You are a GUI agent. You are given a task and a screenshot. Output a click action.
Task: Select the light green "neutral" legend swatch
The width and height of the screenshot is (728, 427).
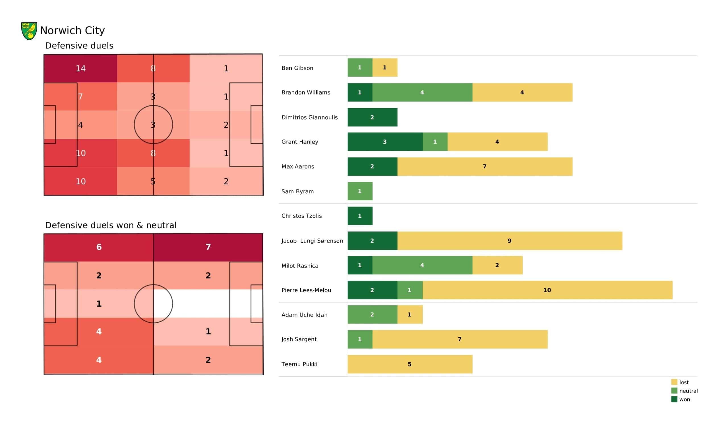(674, 391)
